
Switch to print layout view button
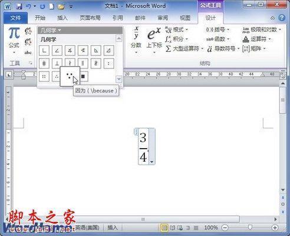[164, 228]
